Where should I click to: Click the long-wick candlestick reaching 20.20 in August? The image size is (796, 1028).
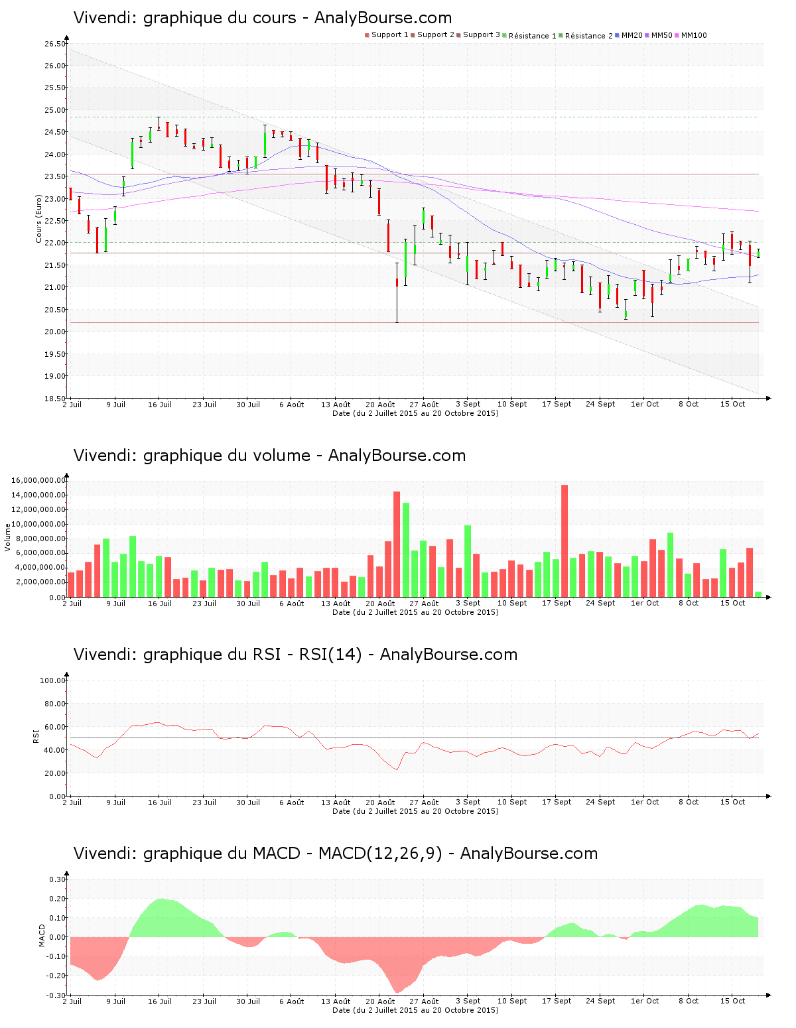397,292
